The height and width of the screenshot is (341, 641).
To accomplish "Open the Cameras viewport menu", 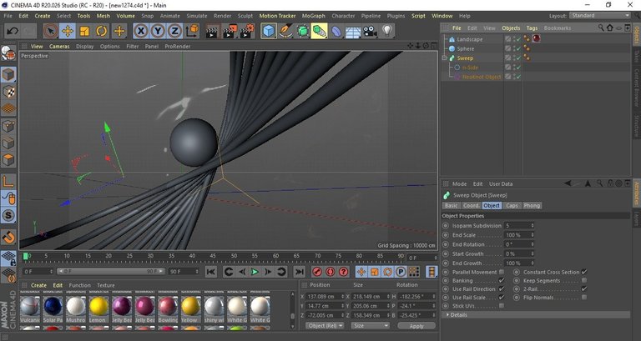I will [x=59, y=47].
